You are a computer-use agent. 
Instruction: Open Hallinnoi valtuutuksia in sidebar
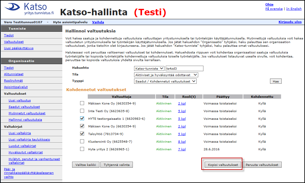tap(25, 119)
